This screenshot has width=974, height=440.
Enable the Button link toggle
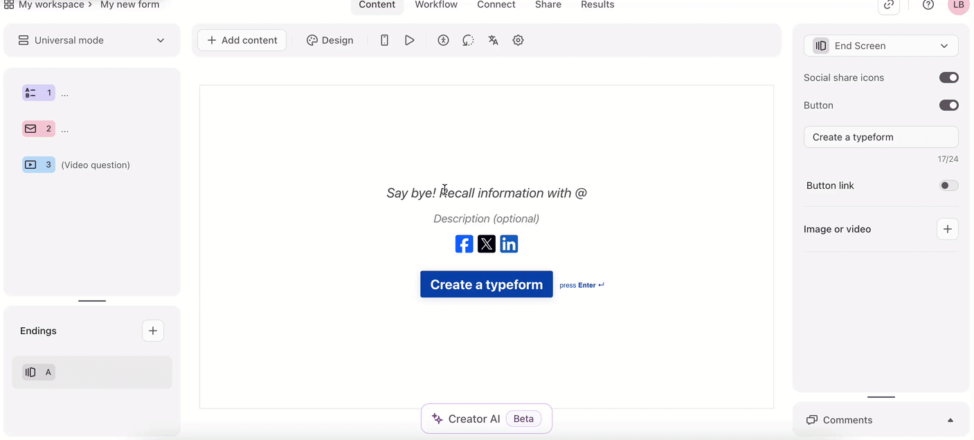[948, 185]
